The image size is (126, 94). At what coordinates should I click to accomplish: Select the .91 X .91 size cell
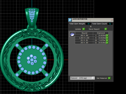84,40
